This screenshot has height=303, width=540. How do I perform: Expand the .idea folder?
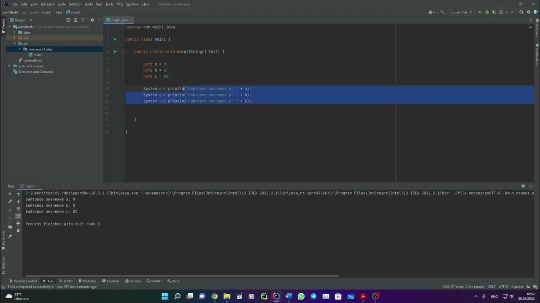14,32
